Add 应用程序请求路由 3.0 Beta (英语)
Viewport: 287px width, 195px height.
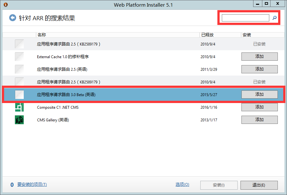(259, 94)
